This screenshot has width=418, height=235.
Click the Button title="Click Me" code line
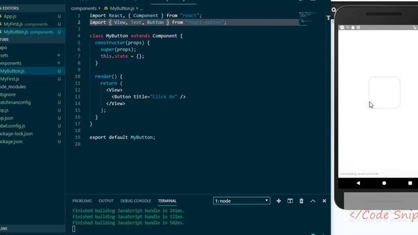(x=148, y=97)
